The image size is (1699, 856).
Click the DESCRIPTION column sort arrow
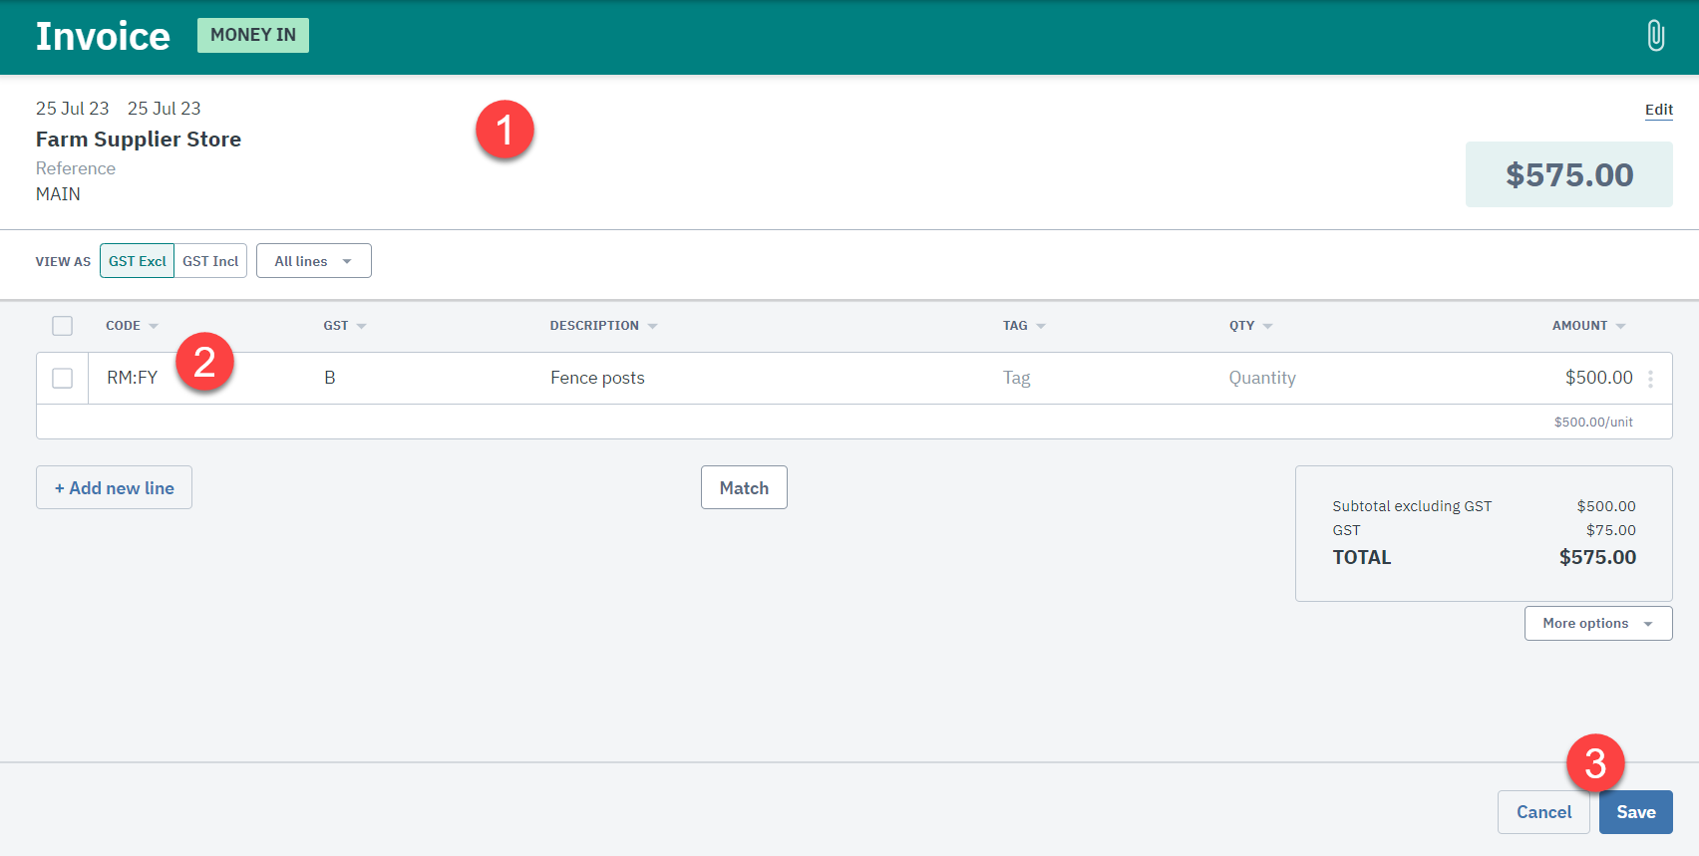652,327
